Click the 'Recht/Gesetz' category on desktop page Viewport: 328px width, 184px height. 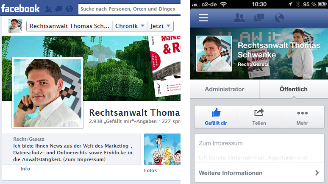pos(29,139)
